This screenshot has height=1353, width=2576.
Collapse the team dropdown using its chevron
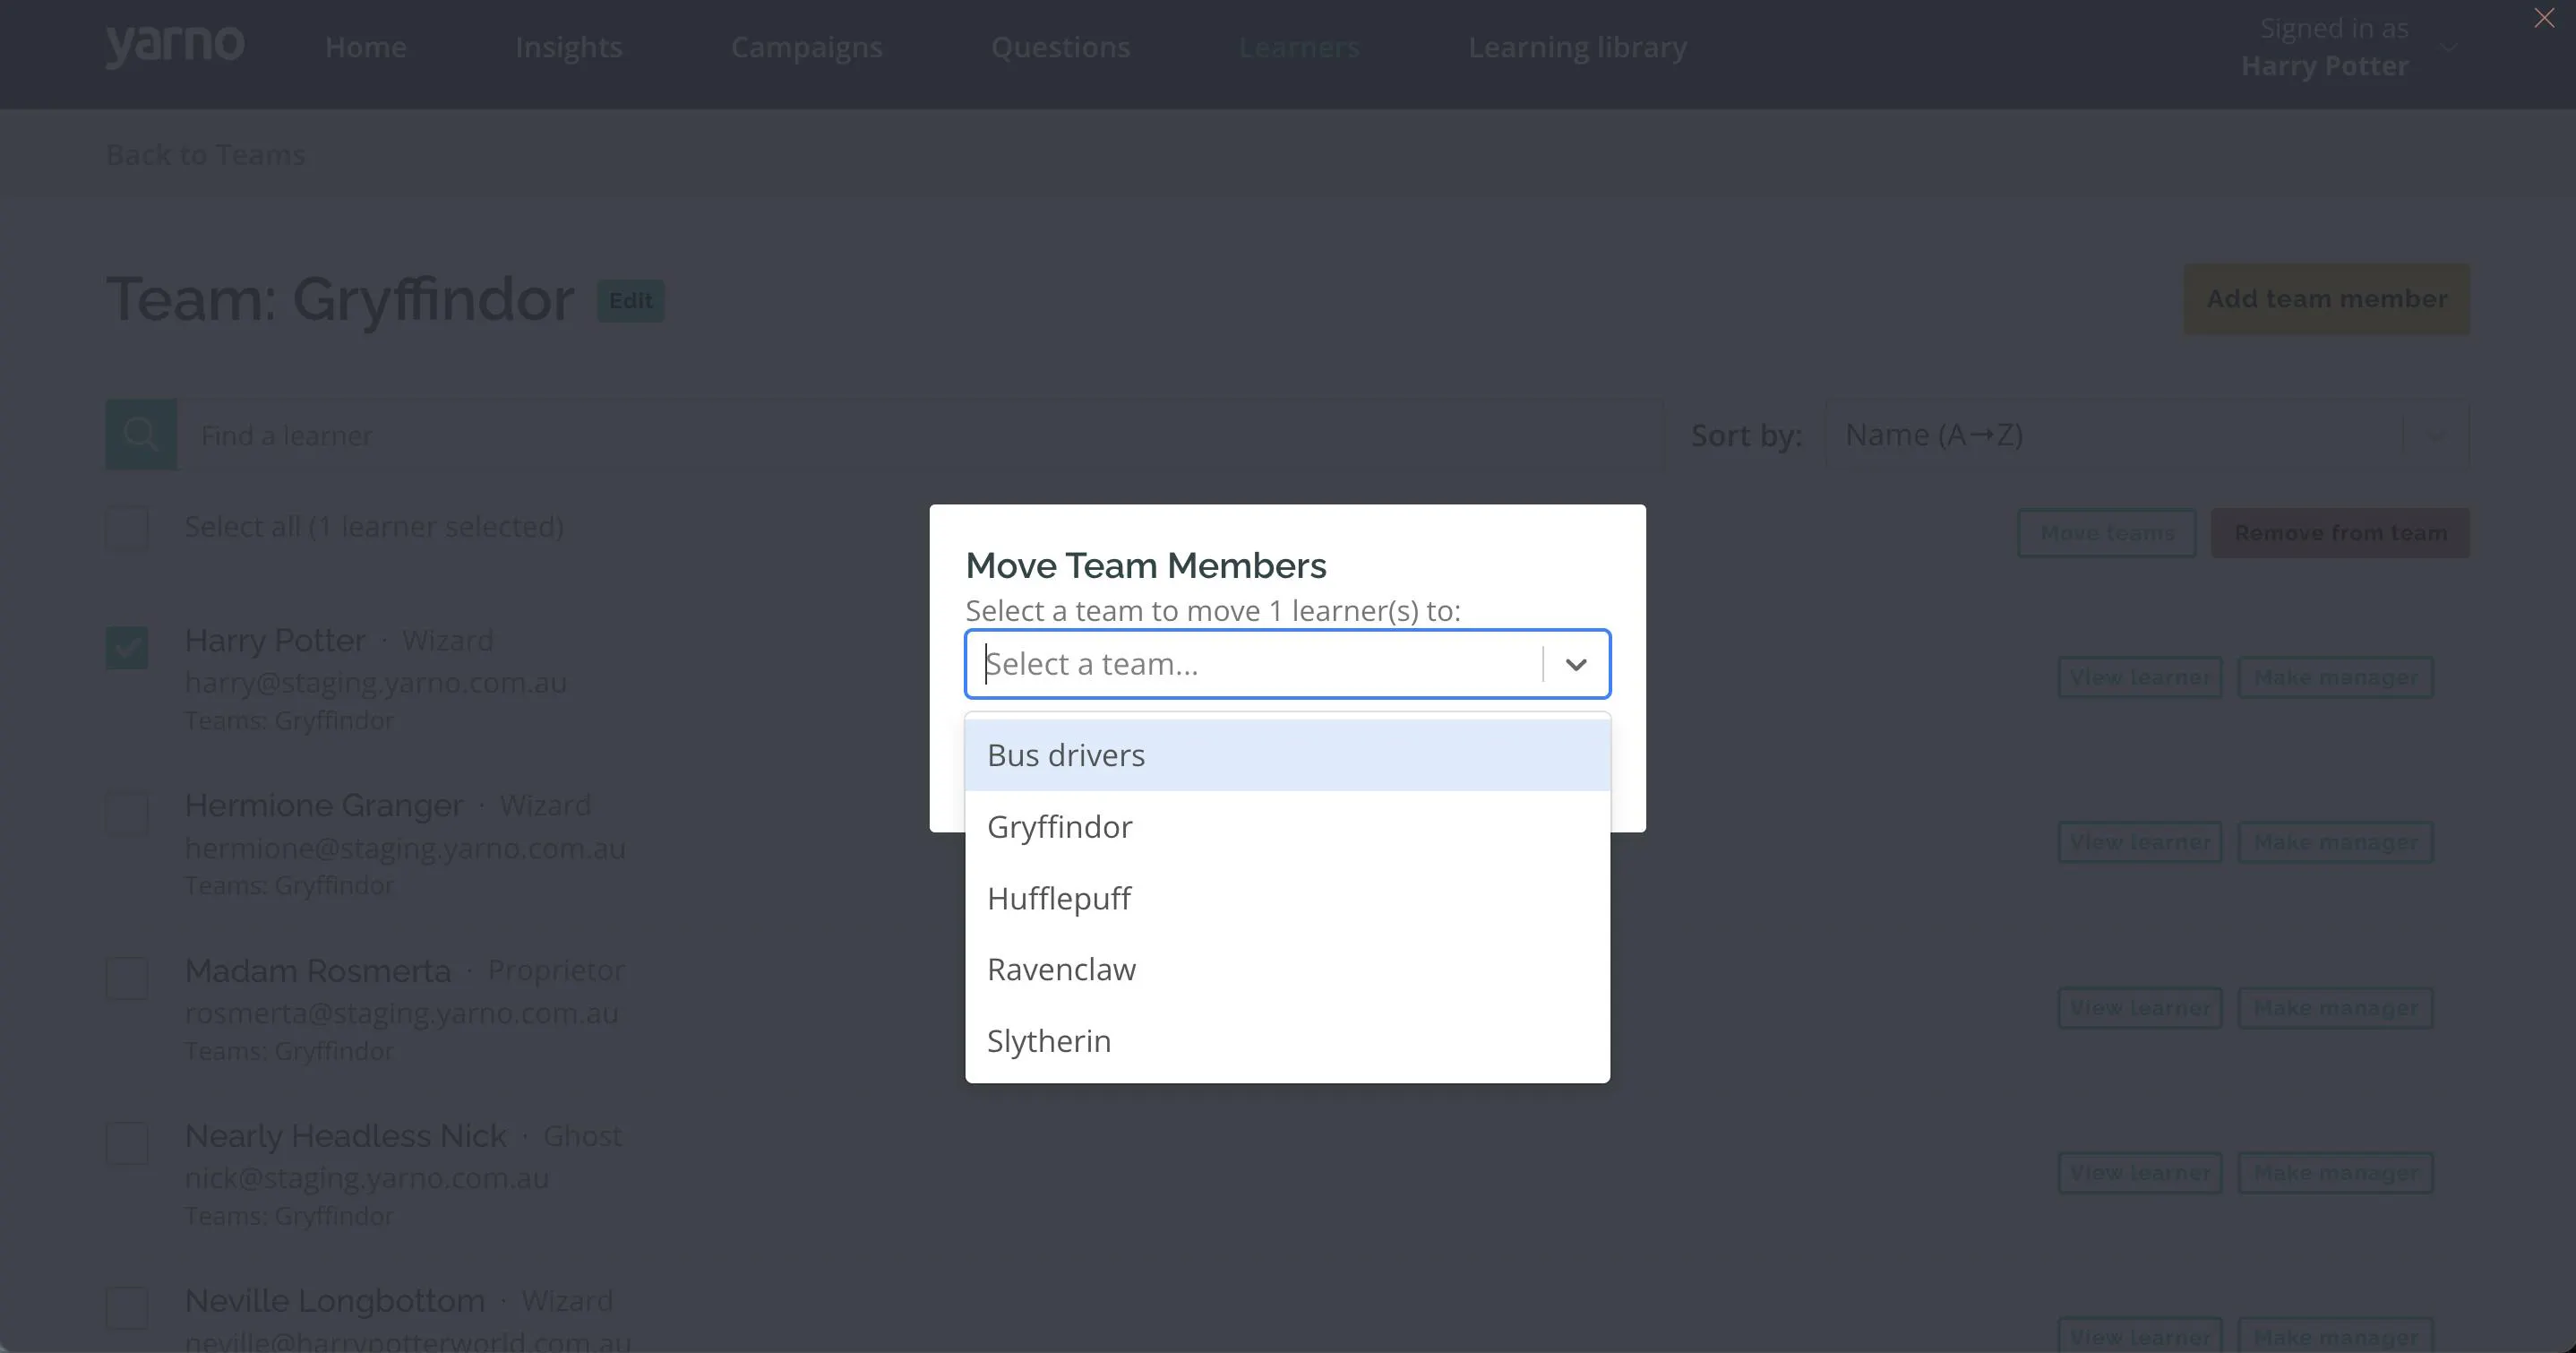[1576, 663]
